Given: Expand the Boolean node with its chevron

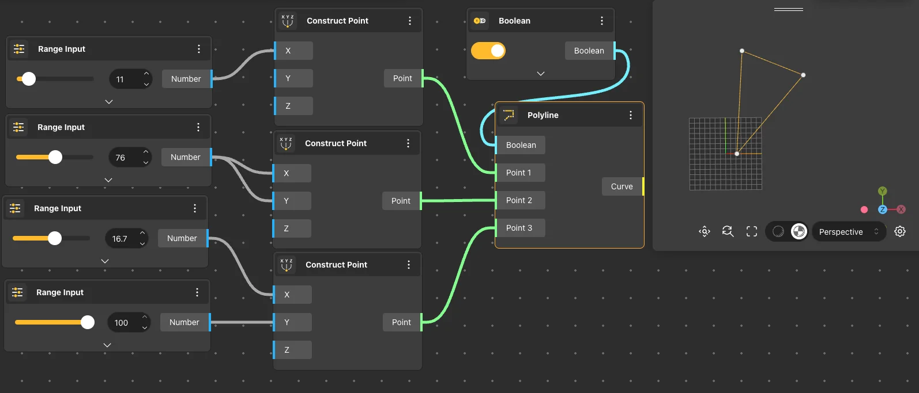Looking at the screenshot, I should click(x=541, y=74).
